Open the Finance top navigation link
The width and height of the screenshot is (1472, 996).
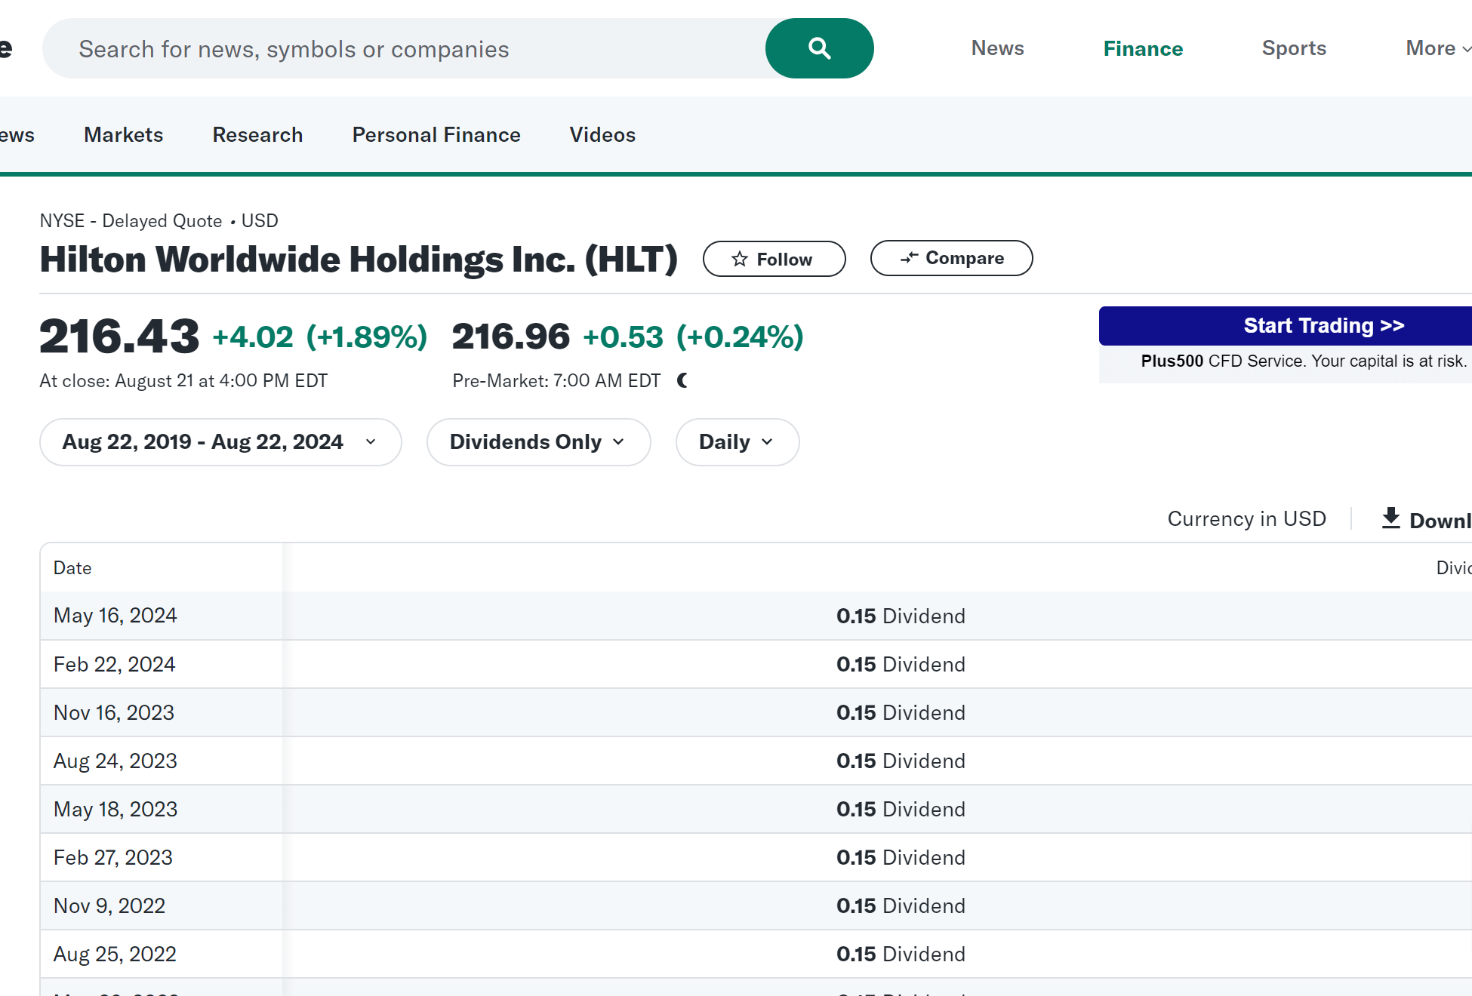1143,48
